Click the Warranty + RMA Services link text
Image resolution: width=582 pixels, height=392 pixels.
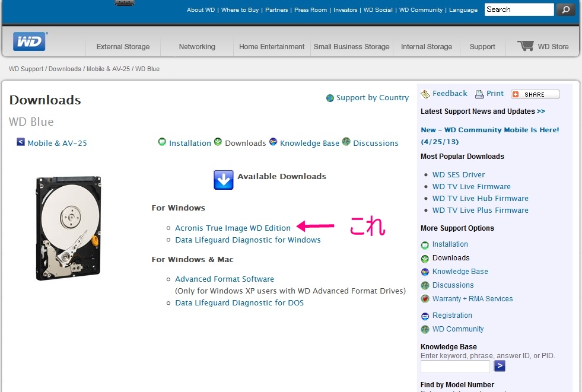pyautogui.click(x=472, y=299)
